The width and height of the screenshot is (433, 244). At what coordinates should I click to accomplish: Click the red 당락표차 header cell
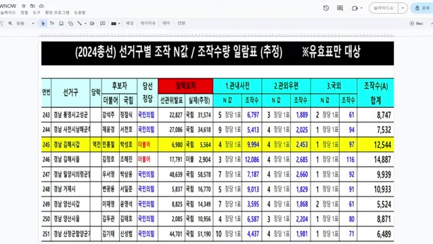click(185, 86)
